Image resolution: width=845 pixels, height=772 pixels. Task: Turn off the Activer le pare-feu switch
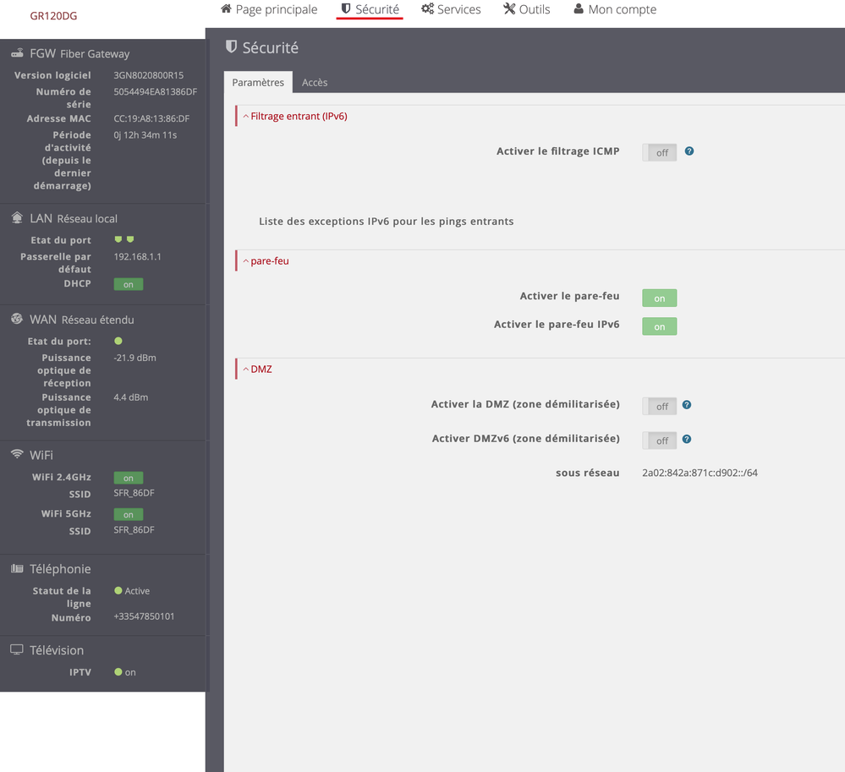click(x=660, y=298)
